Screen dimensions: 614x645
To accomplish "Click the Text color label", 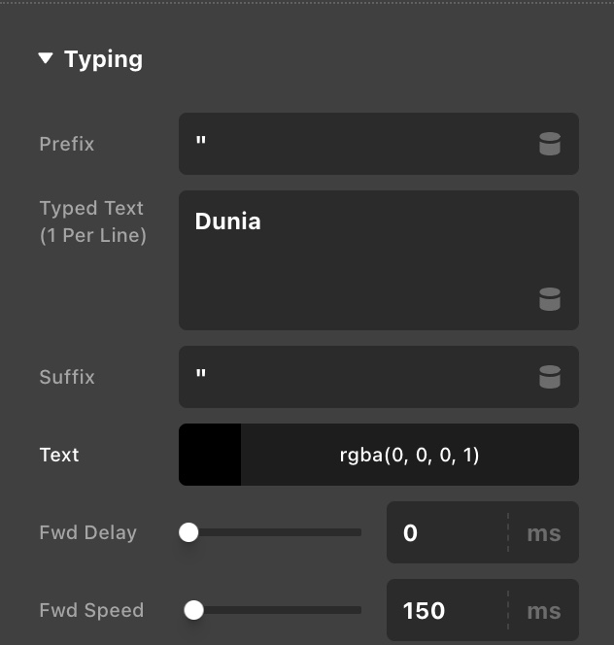I will tap(59, 455).
